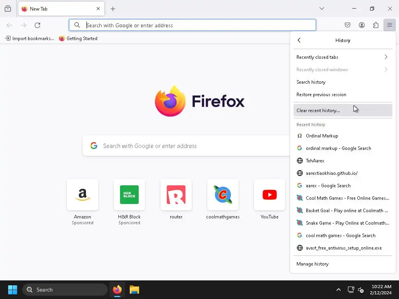Open cool math games - Google Search entry
The image size is (399, 299).
click(343, 236)
